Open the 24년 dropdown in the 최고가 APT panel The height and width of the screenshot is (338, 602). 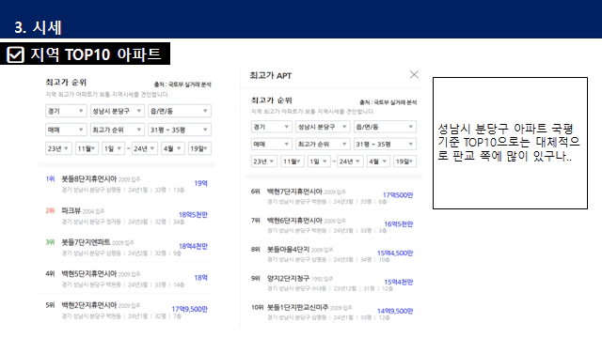350,161
